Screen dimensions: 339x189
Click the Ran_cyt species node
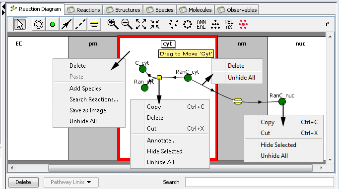pyautogui.click(x=144, y=88)
